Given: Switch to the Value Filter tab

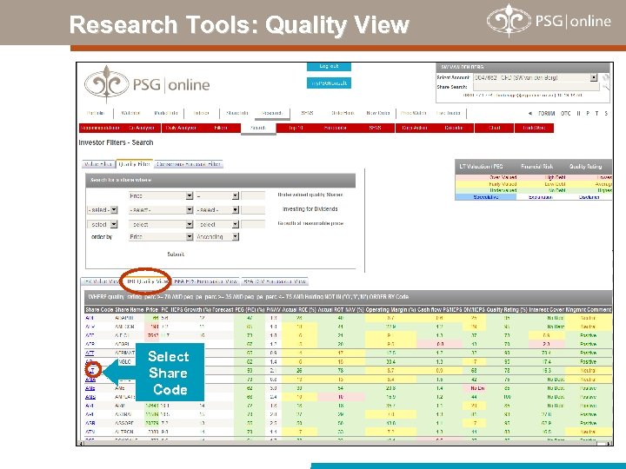Looking at the screenshot, I should 98,164.
